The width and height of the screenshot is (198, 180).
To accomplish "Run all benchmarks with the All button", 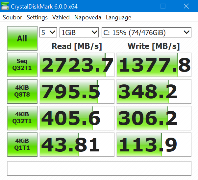I will pyautogui.click(x=22, y=38).
